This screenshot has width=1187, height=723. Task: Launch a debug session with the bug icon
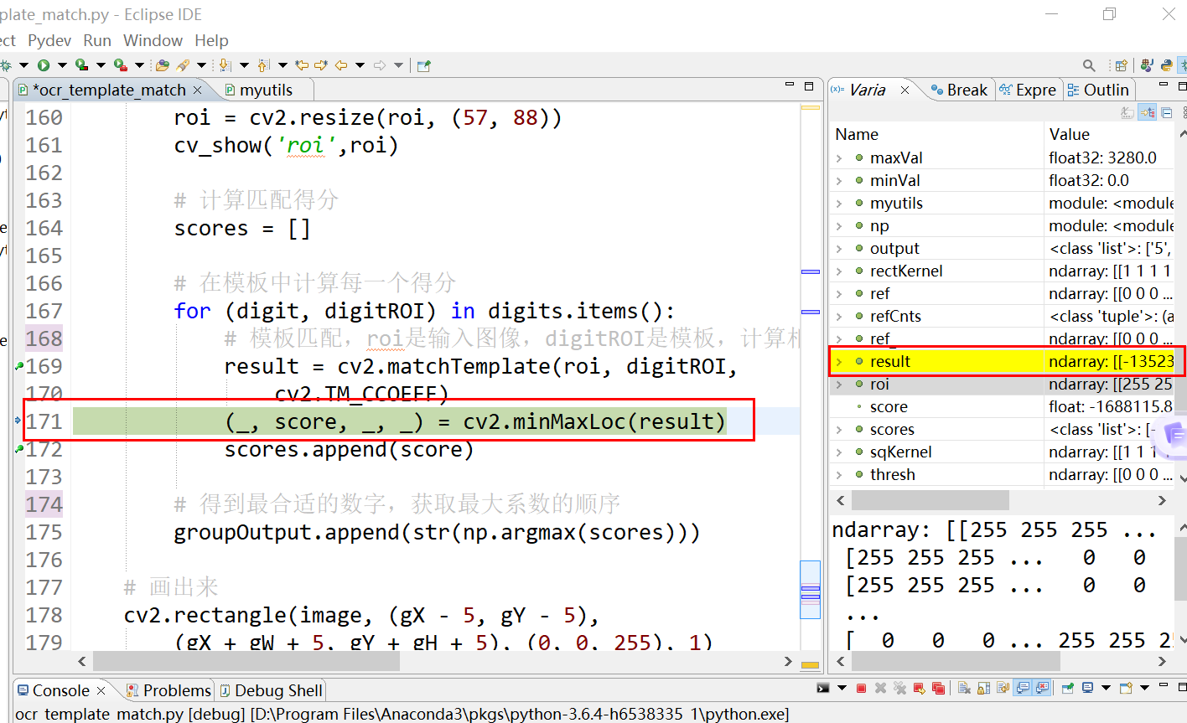tap(6, 65)
